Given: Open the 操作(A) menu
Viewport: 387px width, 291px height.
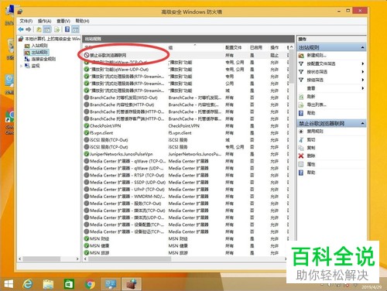Looking at the screenshot, I should [x=44, y=21].
